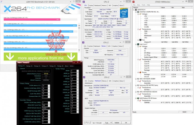Open the Notice tab in Mem TweakIt
This screenshot has height=125, width=194.
click(x=71, y=66)
